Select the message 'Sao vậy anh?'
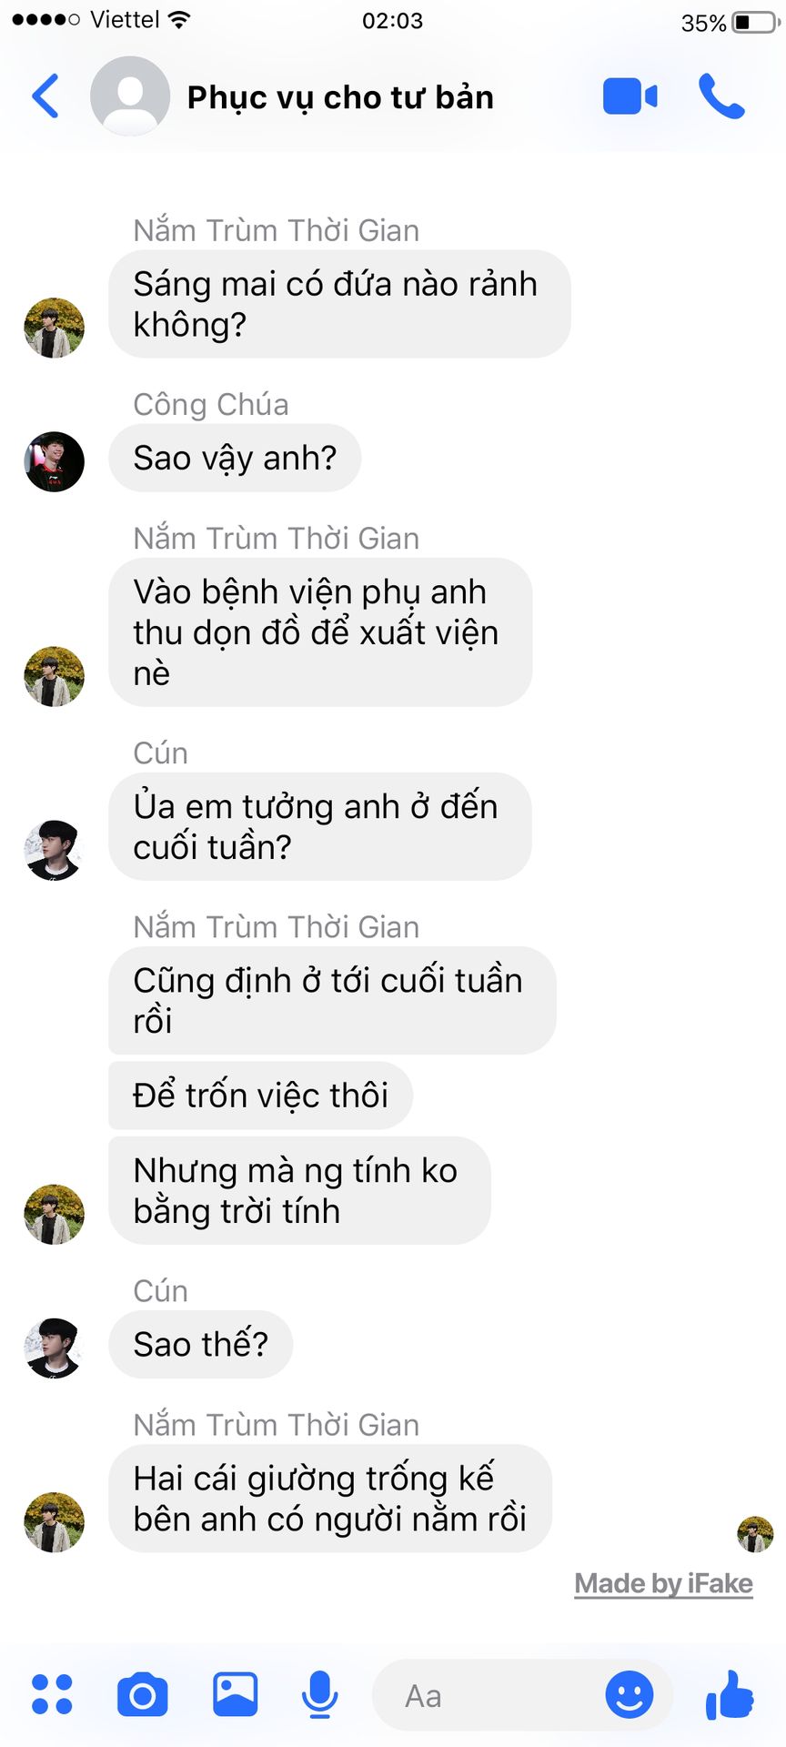The image size is (786, 1747). click(x=235, y=458)
